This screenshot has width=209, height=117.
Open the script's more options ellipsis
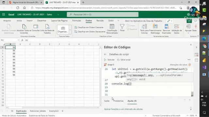pyautogui.click(x=189, y=60)
